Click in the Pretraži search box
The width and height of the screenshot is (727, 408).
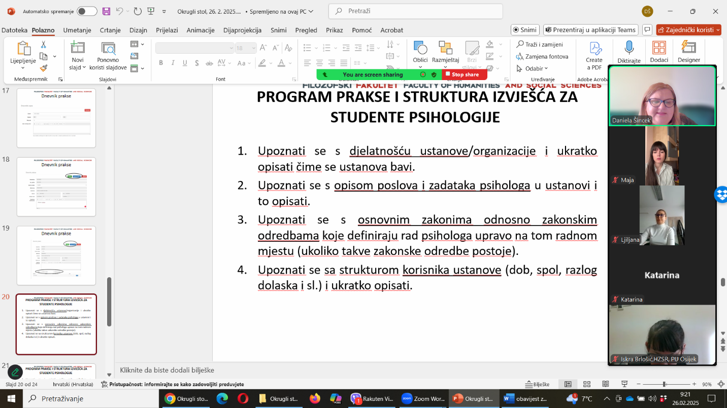click(416, 11)
